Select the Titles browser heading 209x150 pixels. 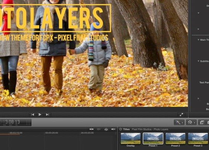tap(127, 129)
